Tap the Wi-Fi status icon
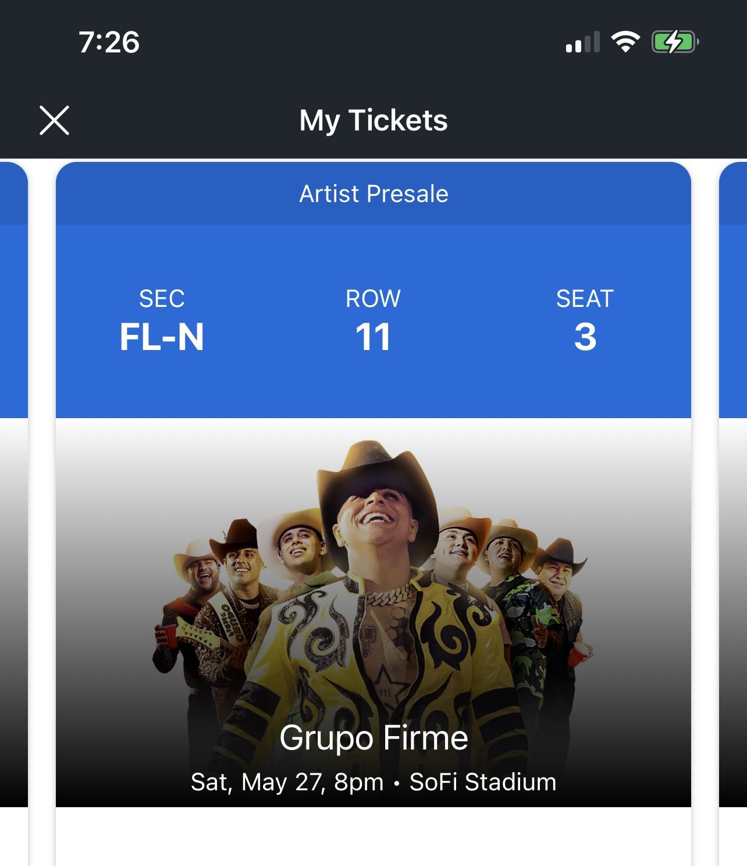The image size is (747, 866). coord(625,42)
